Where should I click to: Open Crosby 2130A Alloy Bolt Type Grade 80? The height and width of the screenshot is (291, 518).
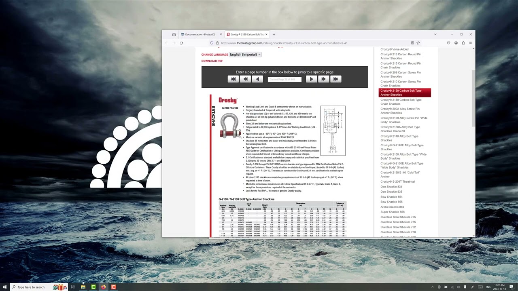pos(400,129)
